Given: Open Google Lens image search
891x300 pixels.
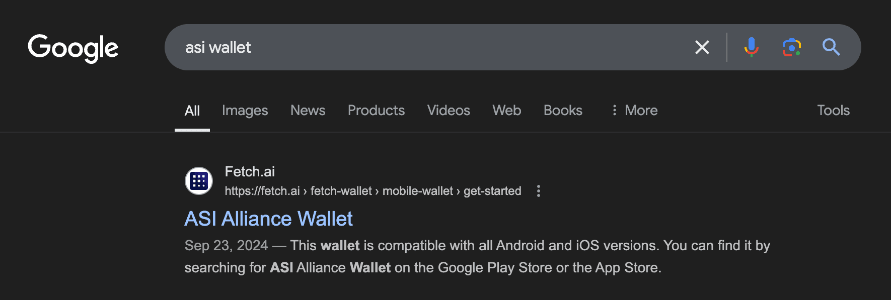Looking at the screenshot, I should (x=791, y=47).
